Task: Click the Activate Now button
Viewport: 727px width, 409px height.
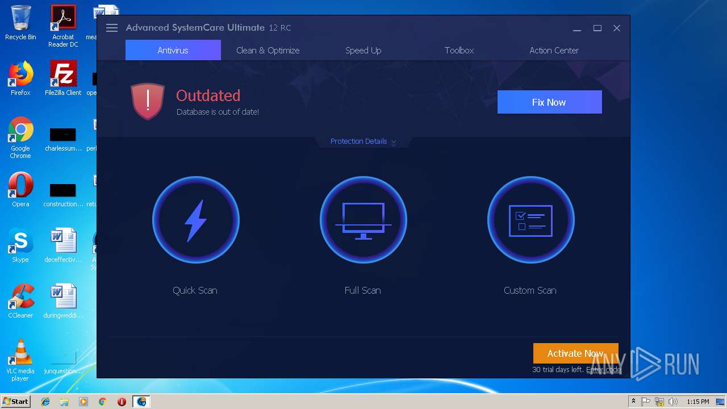Action: point(575,353)
